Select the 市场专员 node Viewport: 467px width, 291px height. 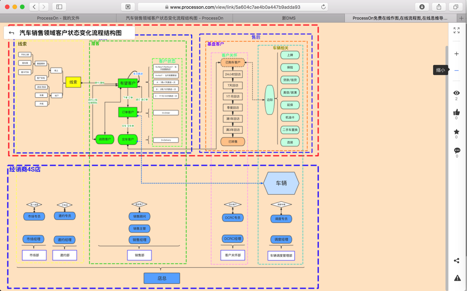[34, 216]
